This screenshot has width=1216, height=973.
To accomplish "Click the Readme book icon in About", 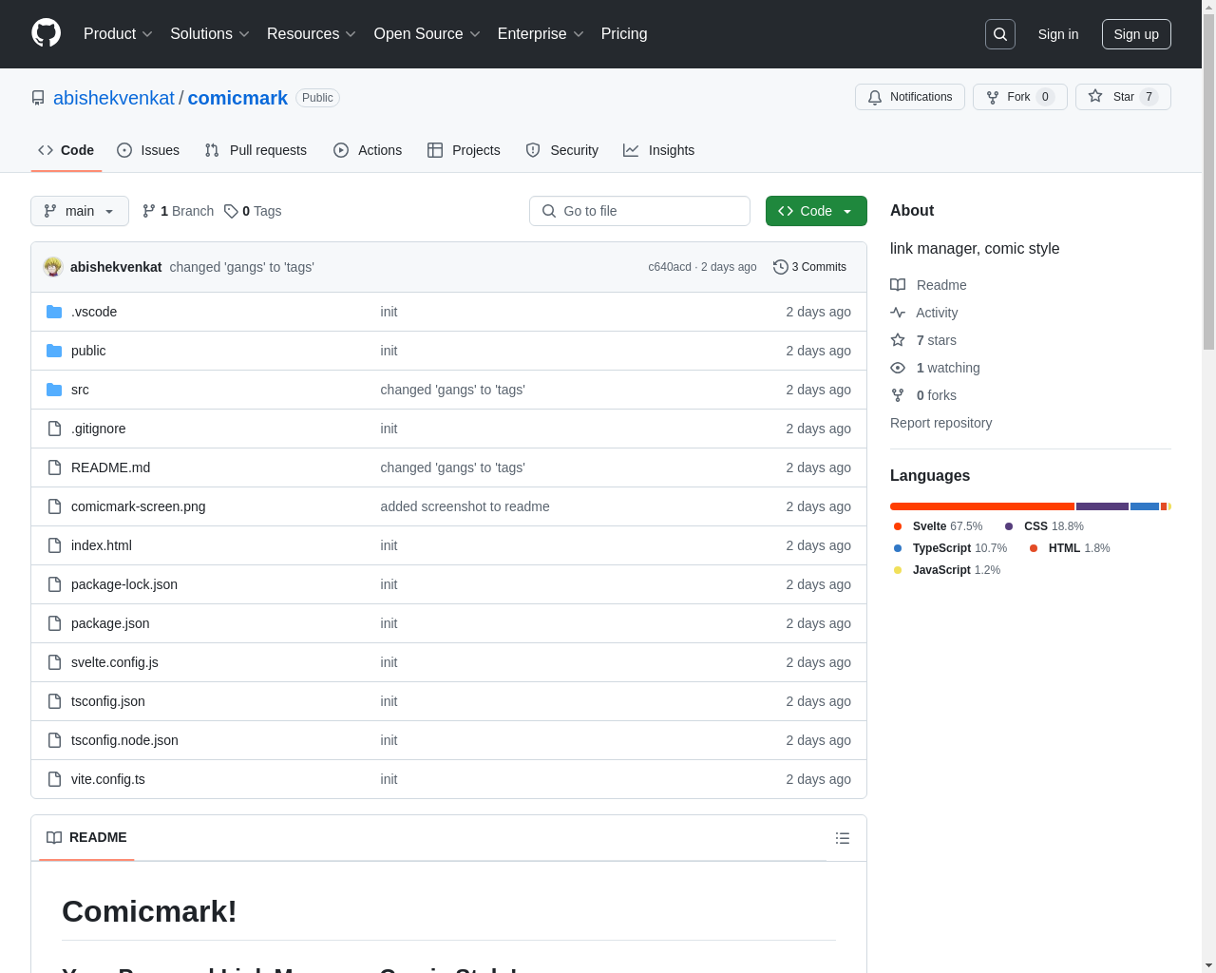I will [x=898, y=285].
